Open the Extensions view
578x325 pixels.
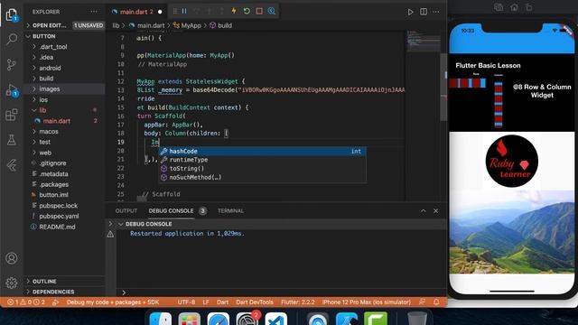[12, 115]
